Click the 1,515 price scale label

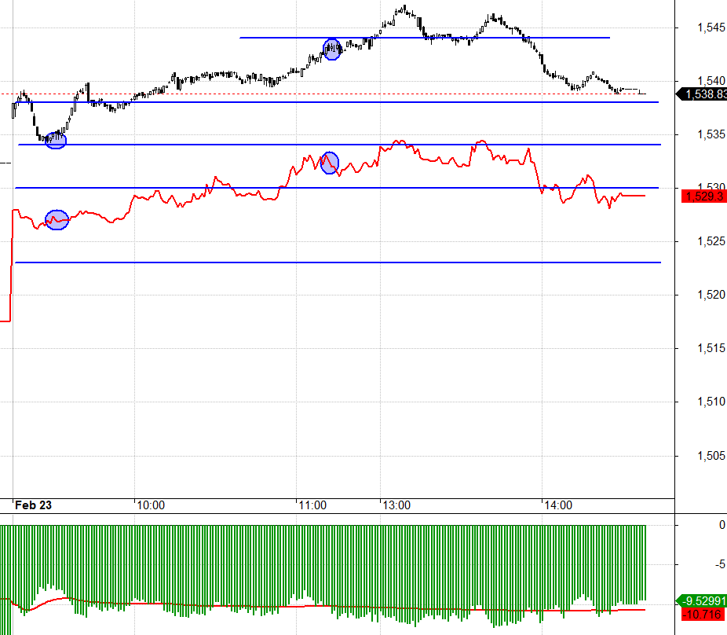[x=711, y=349]
